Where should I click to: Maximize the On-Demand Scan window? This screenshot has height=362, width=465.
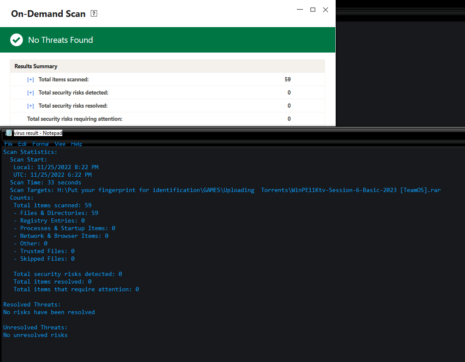[x=312, y=9]
